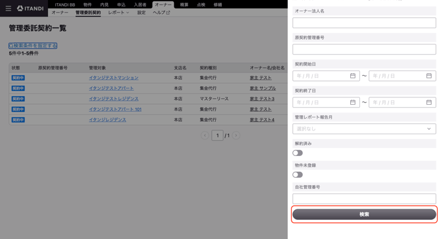Click the page number 1 box
441x239 pixels.
217,136
